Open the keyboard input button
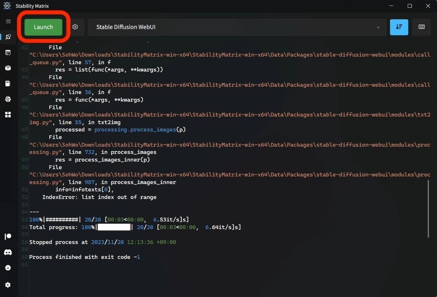This screenshot has width=437, height=297. click(421, 27)
